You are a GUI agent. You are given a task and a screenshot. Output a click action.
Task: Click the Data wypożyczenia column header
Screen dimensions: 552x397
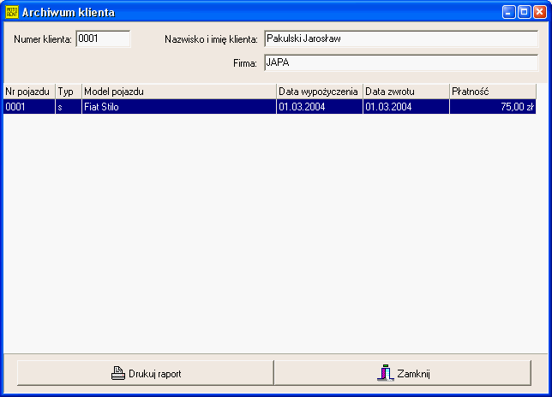pyautogui.click(x=319, y=91)
